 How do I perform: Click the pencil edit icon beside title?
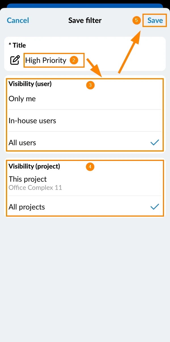[15, 60]
